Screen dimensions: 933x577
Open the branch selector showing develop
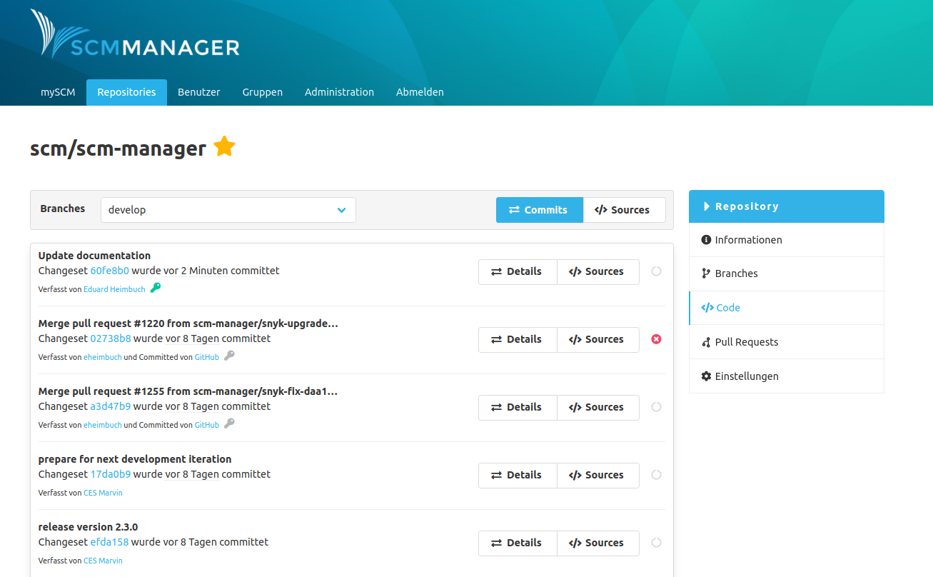341,209
